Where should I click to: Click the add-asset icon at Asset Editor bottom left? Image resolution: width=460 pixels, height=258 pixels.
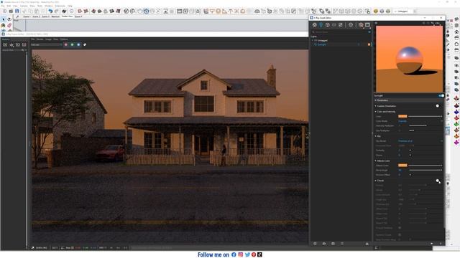point(315,244)
